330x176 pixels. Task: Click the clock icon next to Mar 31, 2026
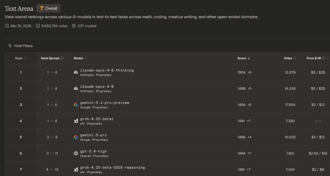(7, 26)
